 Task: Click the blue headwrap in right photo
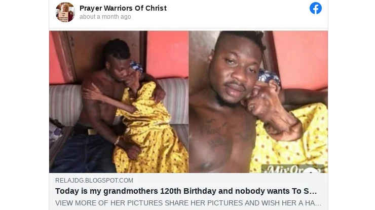[x=269, y=77]
